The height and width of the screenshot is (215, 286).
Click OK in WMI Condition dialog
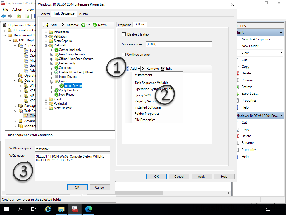pyautogui.click(x=77, y=187)
